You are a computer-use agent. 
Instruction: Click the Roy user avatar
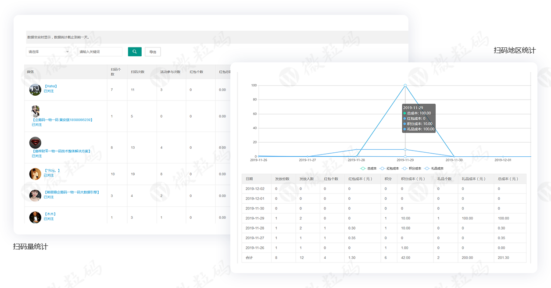pos(35,174)
